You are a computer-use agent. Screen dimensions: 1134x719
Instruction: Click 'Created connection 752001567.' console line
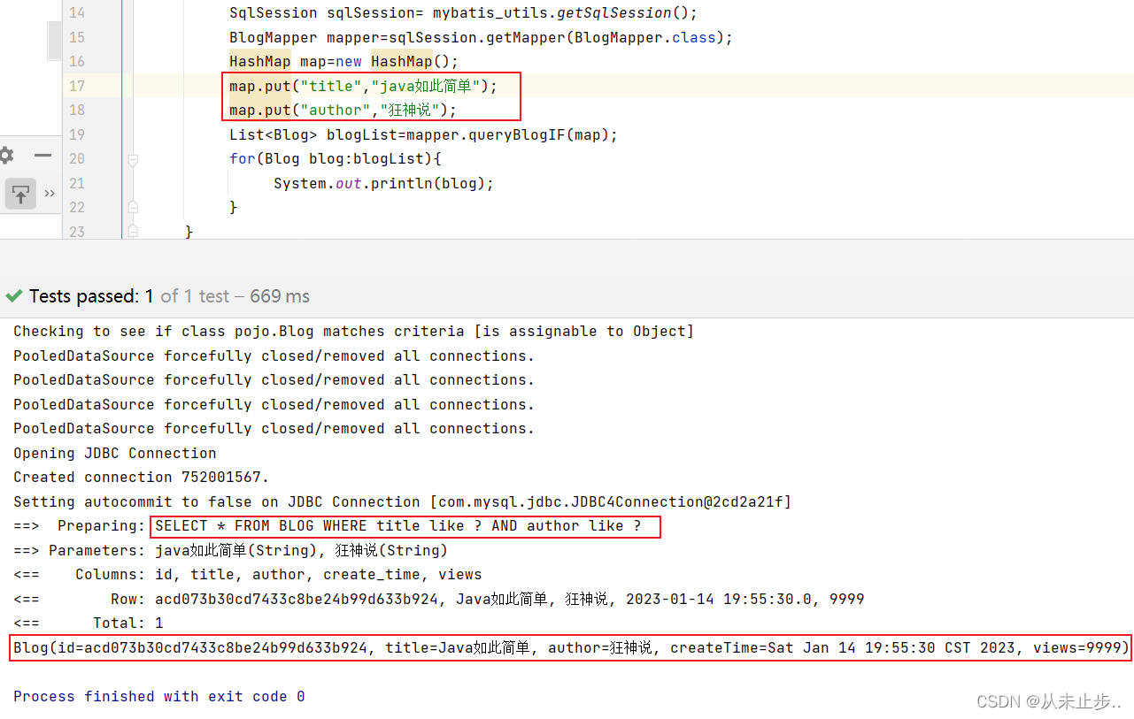pos(141,477)
